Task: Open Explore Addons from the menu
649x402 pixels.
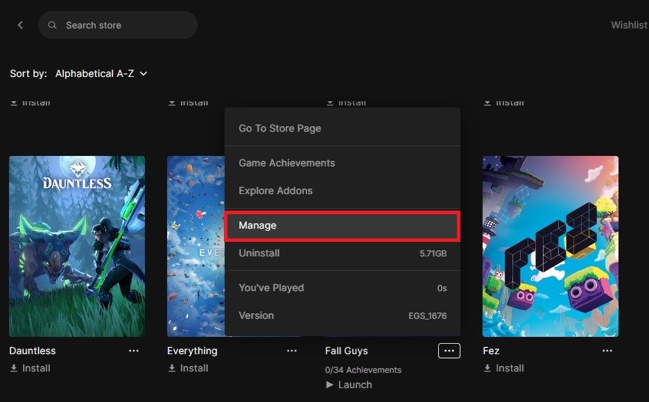Action: [x=275, y=191]
